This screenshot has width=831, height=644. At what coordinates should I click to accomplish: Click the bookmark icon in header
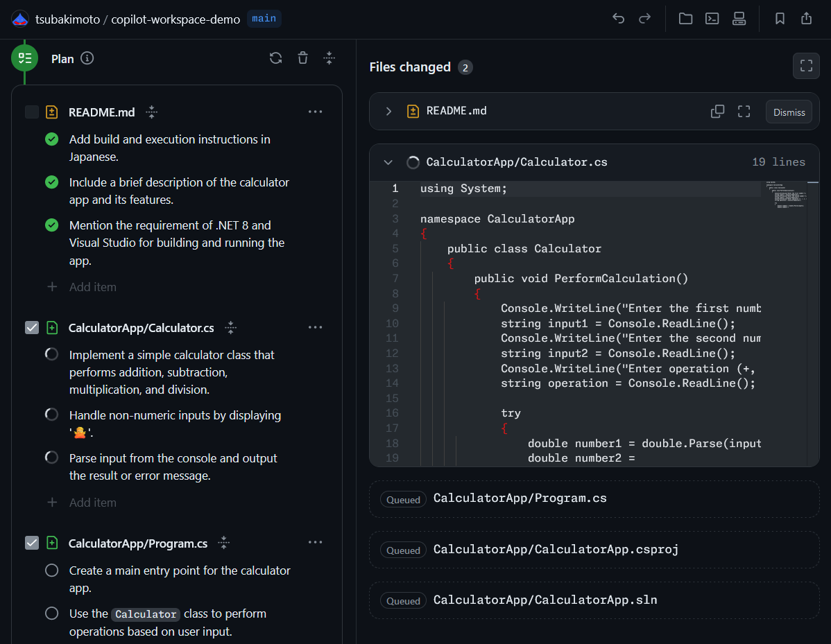tap(780, 19)
